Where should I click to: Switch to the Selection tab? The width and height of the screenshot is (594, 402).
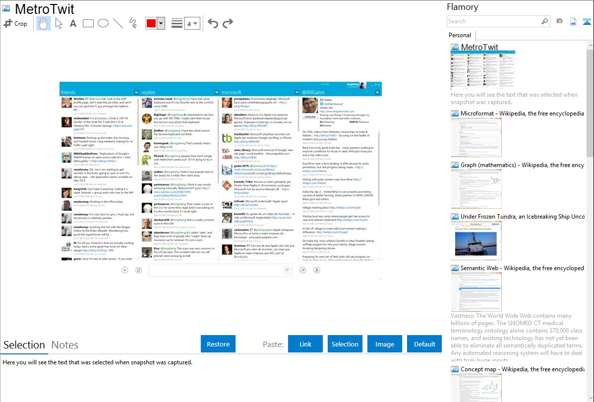click(x=24, y=345)
